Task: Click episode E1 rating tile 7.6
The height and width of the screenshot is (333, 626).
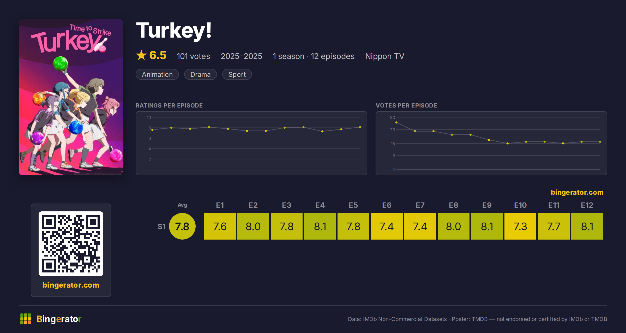Action: coord(220,226)
